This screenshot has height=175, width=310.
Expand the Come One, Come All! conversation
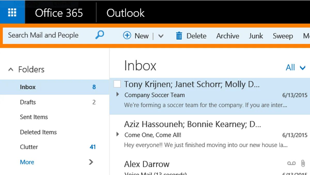pyautogui.click(x=118, y=134)
